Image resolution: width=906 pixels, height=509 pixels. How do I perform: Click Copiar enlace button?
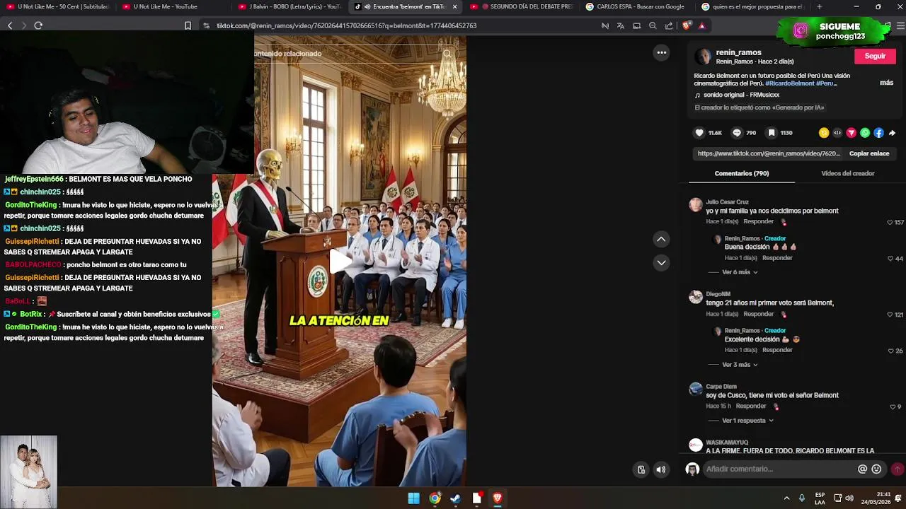click(869, 153)
